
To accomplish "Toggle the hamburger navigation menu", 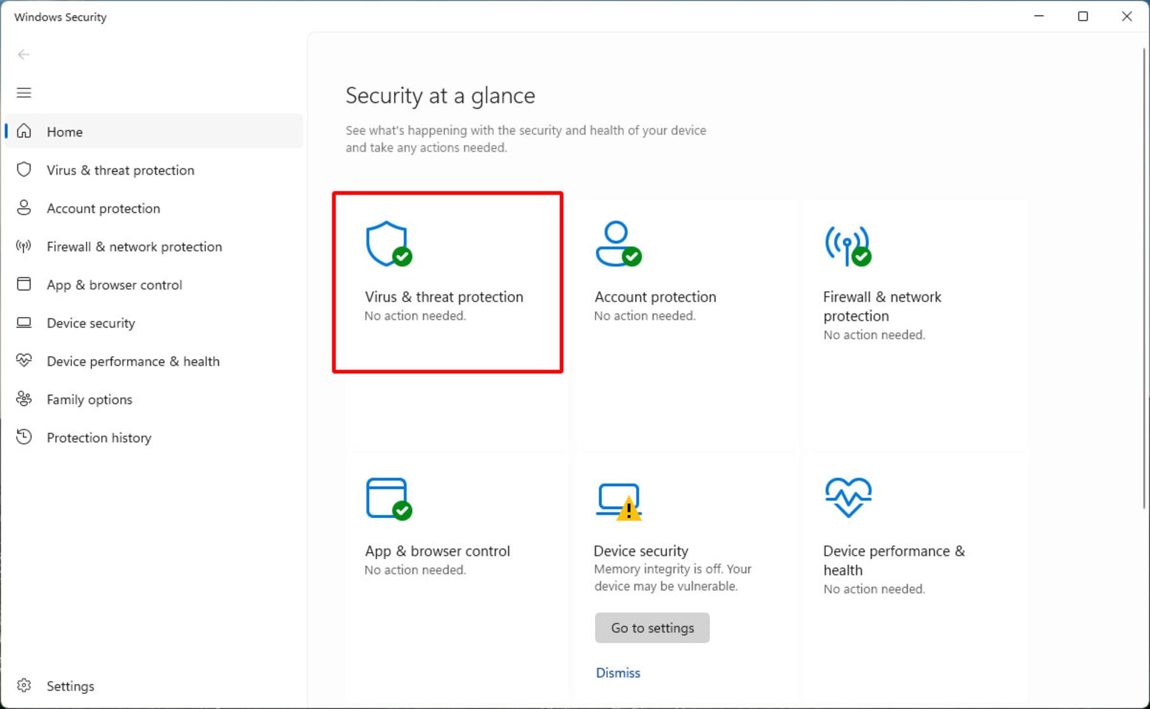I will tap(23, 93).
